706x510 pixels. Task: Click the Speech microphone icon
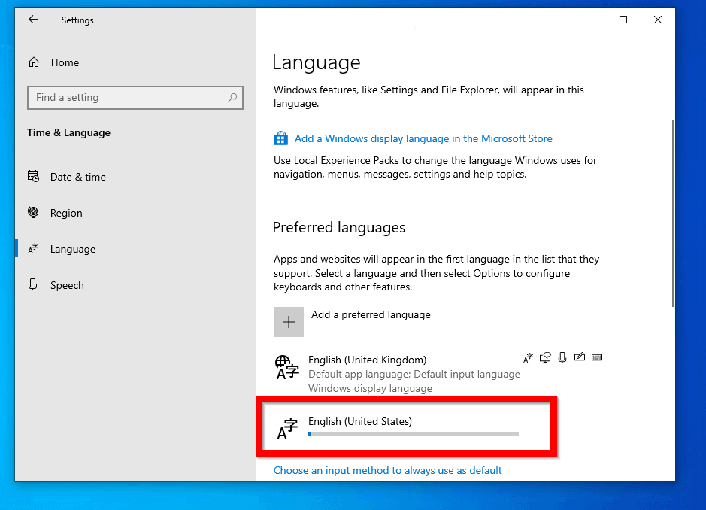pos(33,284)
